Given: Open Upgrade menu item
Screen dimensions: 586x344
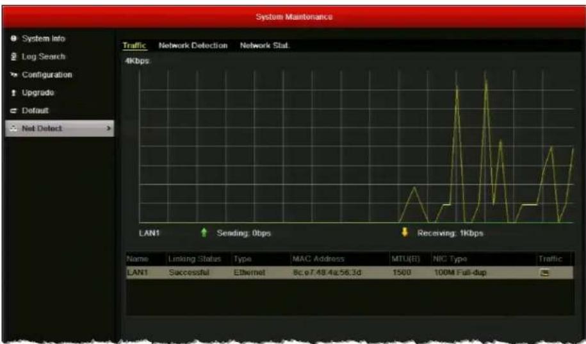Looking at the screenshot, I should (x=38, y=92).
